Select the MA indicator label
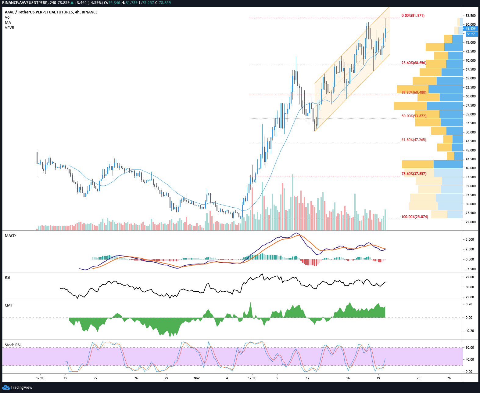 tap(8, 23)
